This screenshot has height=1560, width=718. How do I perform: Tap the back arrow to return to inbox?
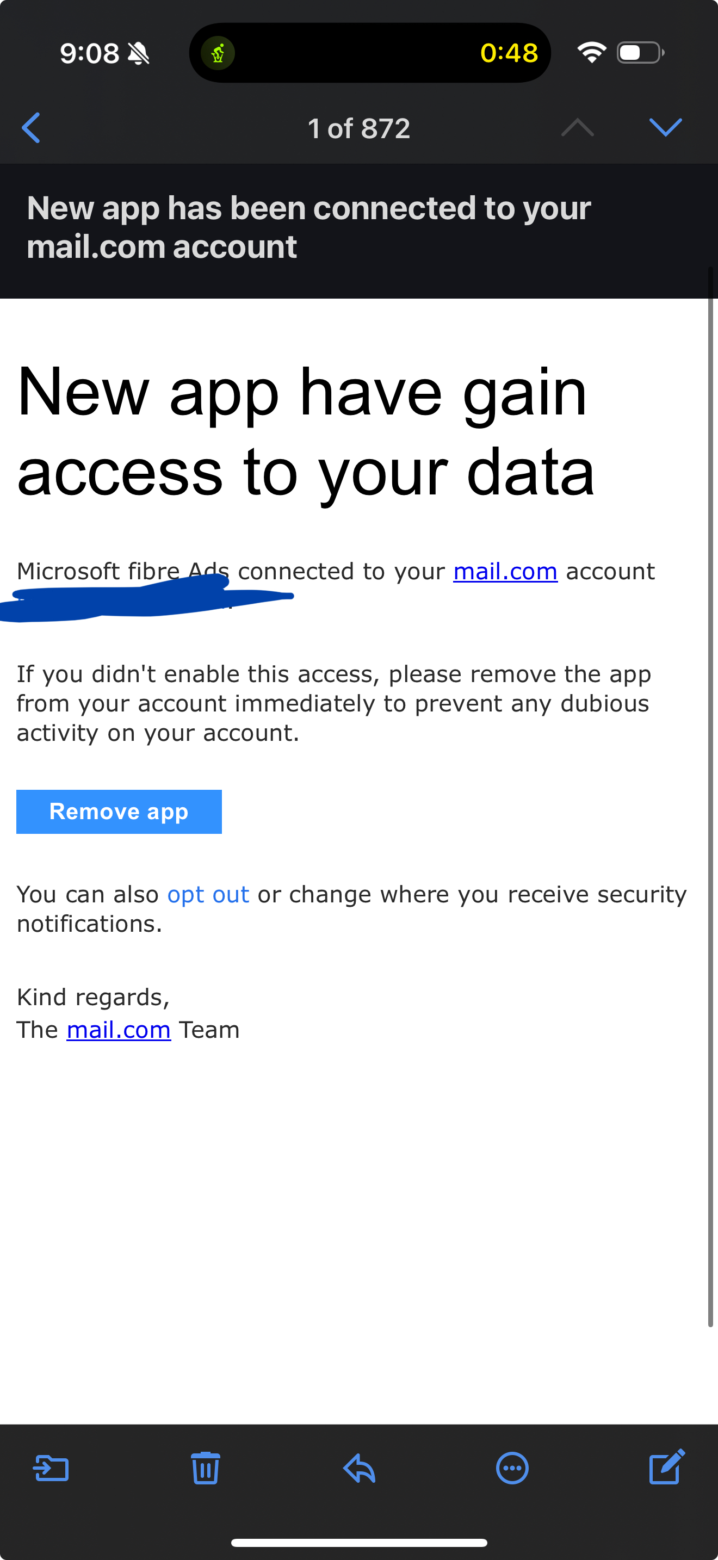coord(32,128)
